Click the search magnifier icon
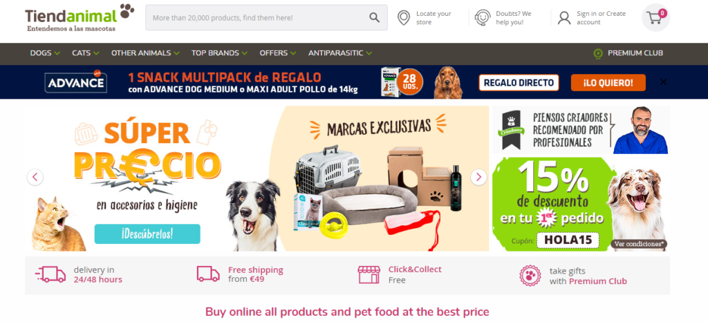 374,17
